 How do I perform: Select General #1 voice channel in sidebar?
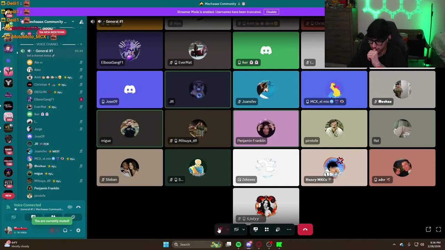[51, 51]
